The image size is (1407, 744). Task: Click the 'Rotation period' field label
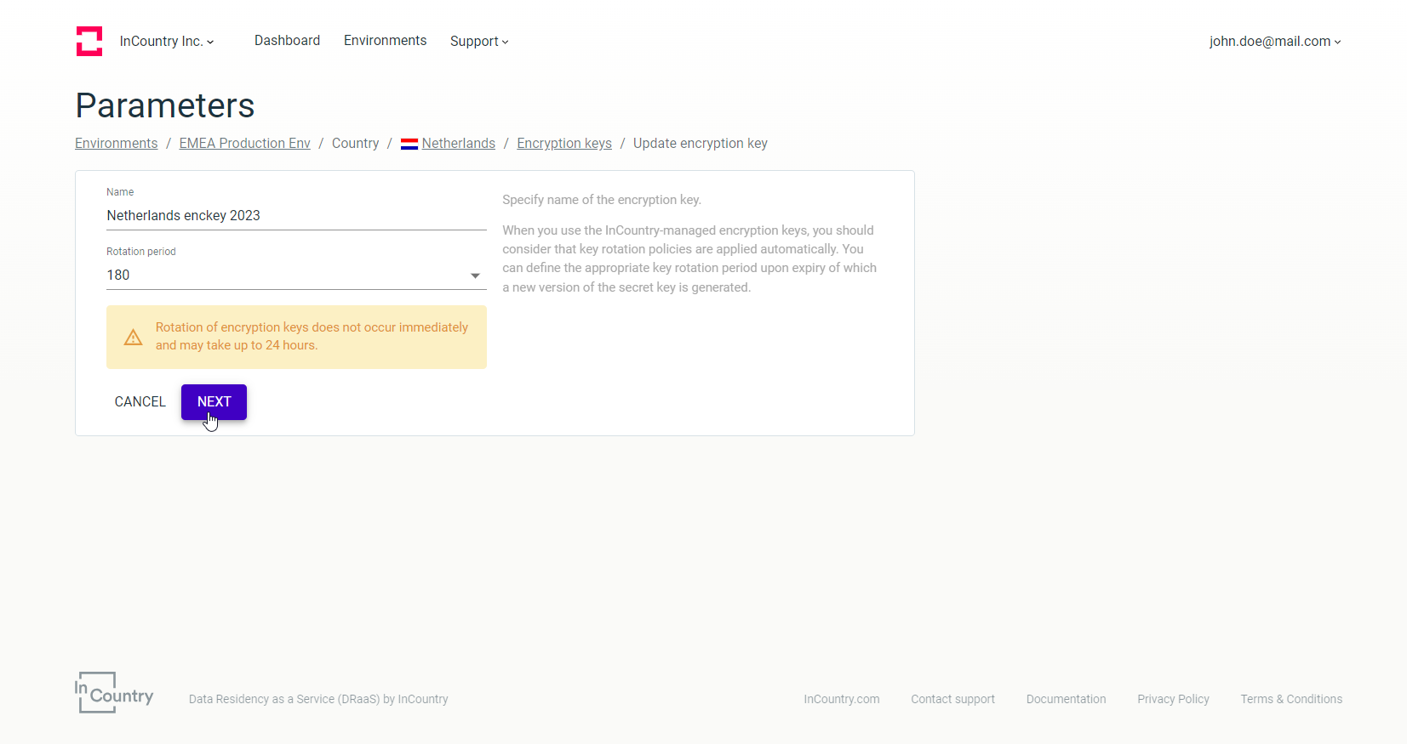pyautogui.click(x=141, y=252)
